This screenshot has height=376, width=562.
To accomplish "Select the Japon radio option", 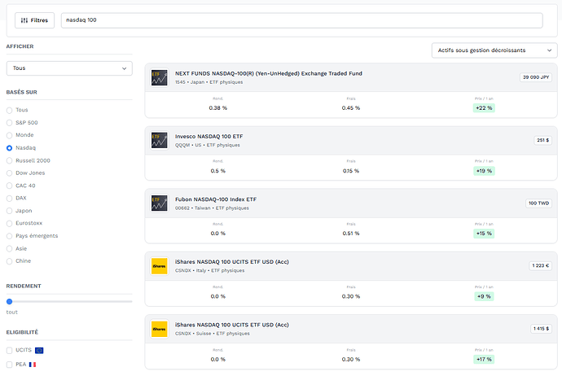I will point(9,211).
